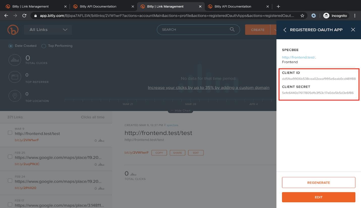The image size is (361, 208).
Task: Click the bit.ly/2VW1wrF link in detail view
Action: pos(136,153)
